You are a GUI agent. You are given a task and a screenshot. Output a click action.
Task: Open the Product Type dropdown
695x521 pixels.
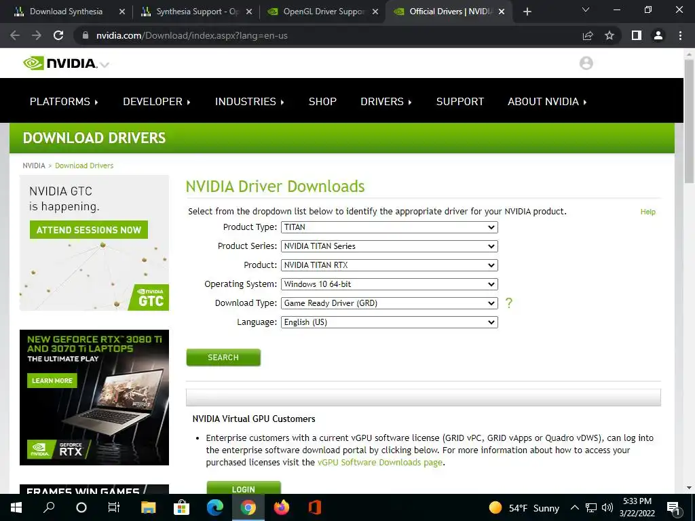389,227
